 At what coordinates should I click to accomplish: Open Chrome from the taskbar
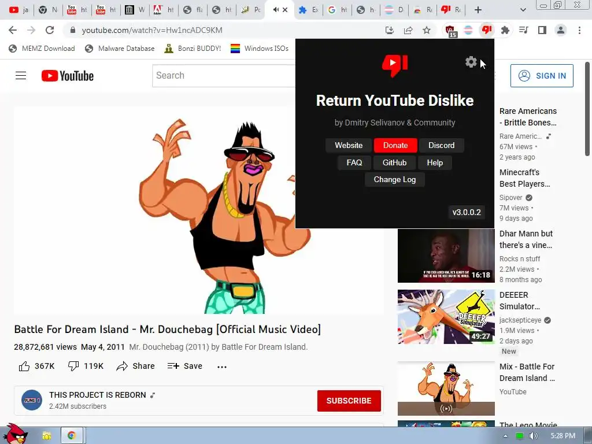71,436
